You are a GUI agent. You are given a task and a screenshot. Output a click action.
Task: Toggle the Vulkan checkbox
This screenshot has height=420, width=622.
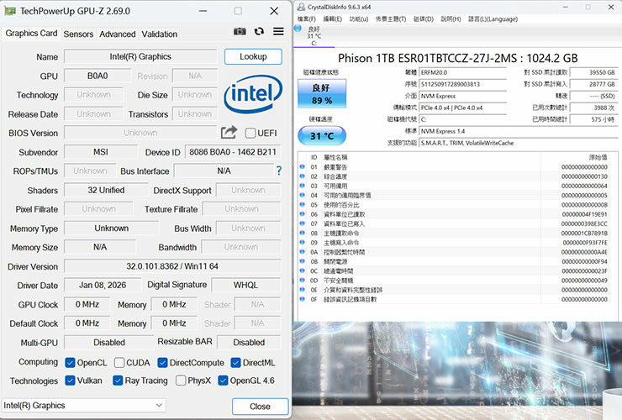click(x=71, y=381)
